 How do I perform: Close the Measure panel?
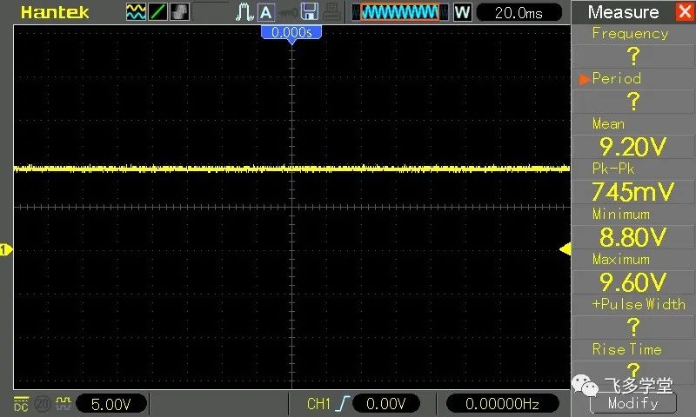[x=686, y=11]
